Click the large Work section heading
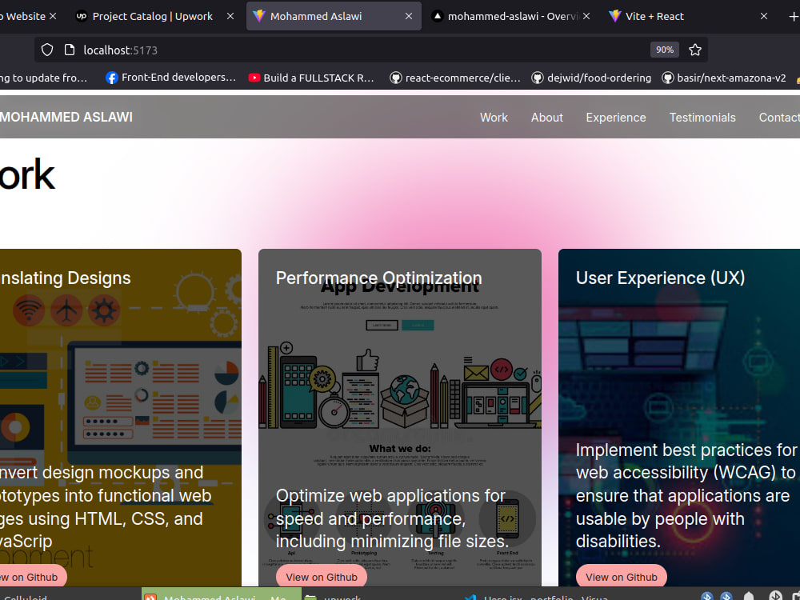Viewport: 800px width, 600px height. (27, 174)
